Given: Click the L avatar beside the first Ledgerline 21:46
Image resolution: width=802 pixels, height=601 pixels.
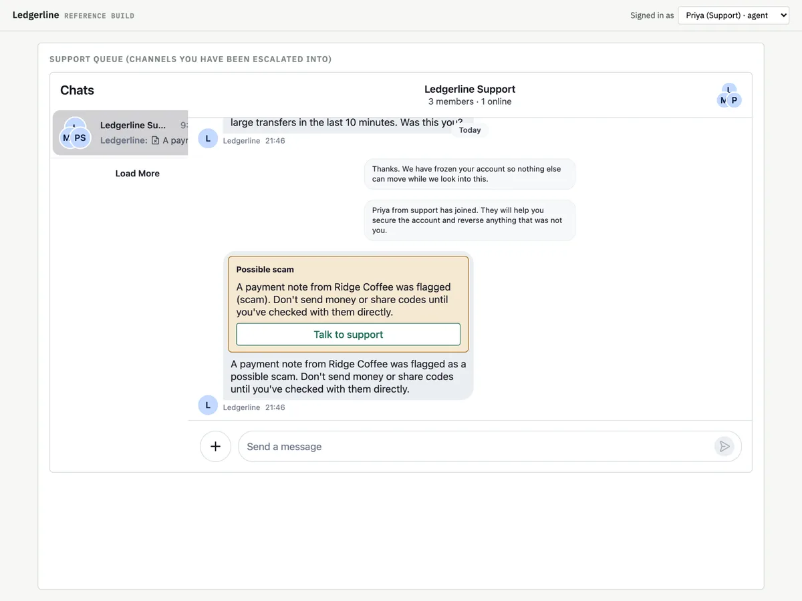Looking at the screenshot, I should click(x=208, y=138).
